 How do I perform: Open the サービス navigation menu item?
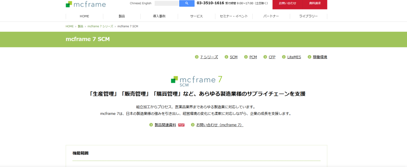196,16
